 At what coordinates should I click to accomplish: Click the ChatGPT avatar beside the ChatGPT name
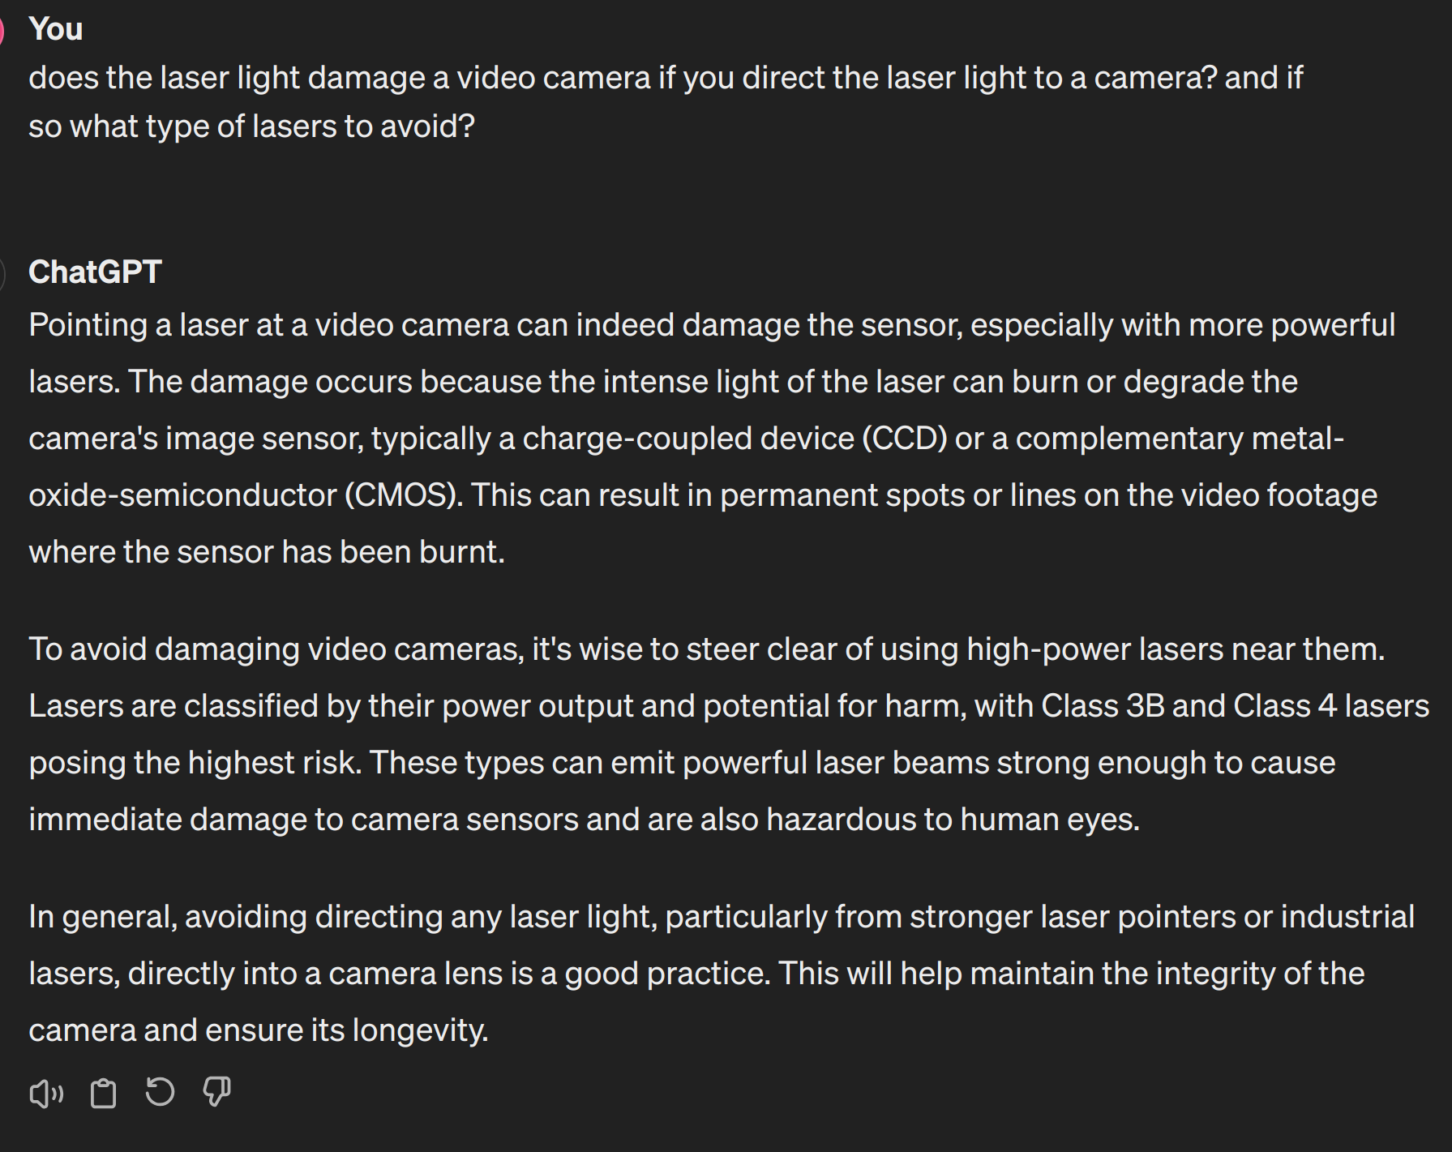pos(2,274)
